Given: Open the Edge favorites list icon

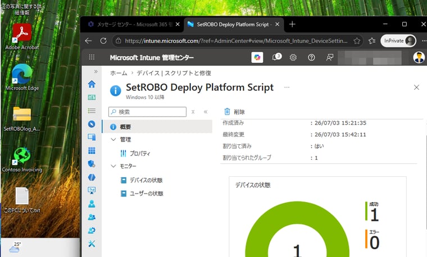Looking at the screenshot, I should tap(372, 41).
